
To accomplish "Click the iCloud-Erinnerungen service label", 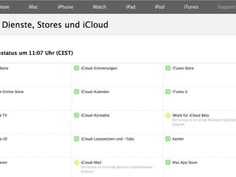I will click(99, 68).
